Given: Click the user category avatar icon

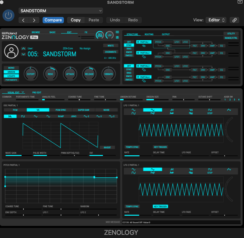Looking at the screenshot, I should pos(11,51).
